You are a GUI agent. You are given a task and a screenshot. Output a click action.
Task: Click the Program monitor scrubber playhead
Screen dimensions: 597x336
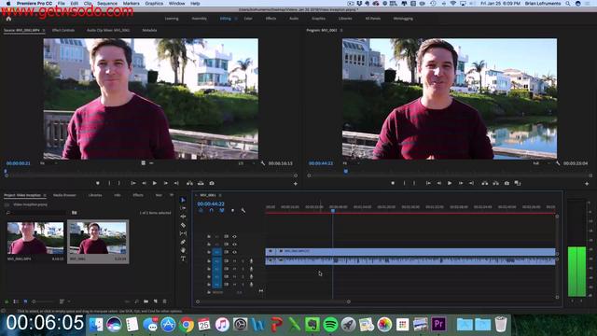(x=346, y=172)
